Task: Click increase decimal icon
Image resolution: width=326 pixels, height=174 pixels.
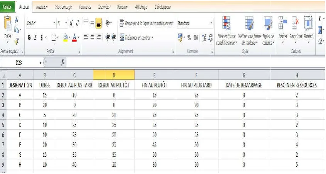Action: point(204,38)
